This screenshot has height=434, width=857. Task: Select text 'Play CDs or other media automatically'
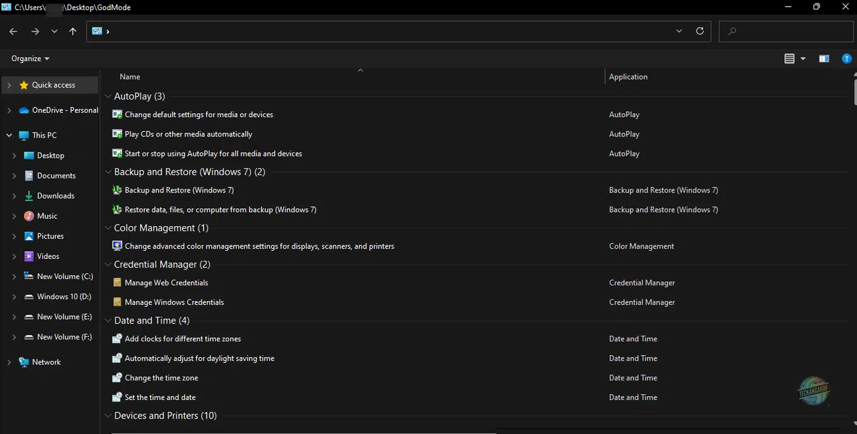[x=188, y=134]
